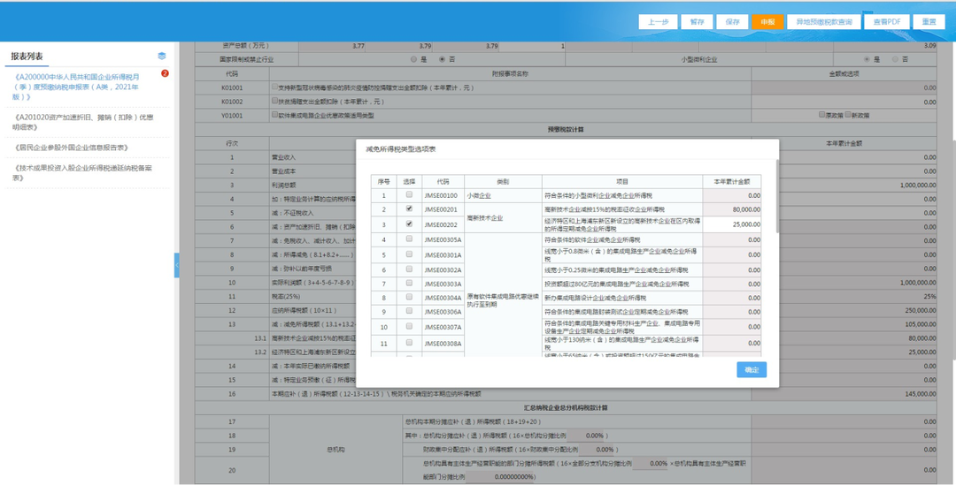Click the 145,000.00 value in row 16
This screenshot has height=485, width=956.
pos(921,394)
